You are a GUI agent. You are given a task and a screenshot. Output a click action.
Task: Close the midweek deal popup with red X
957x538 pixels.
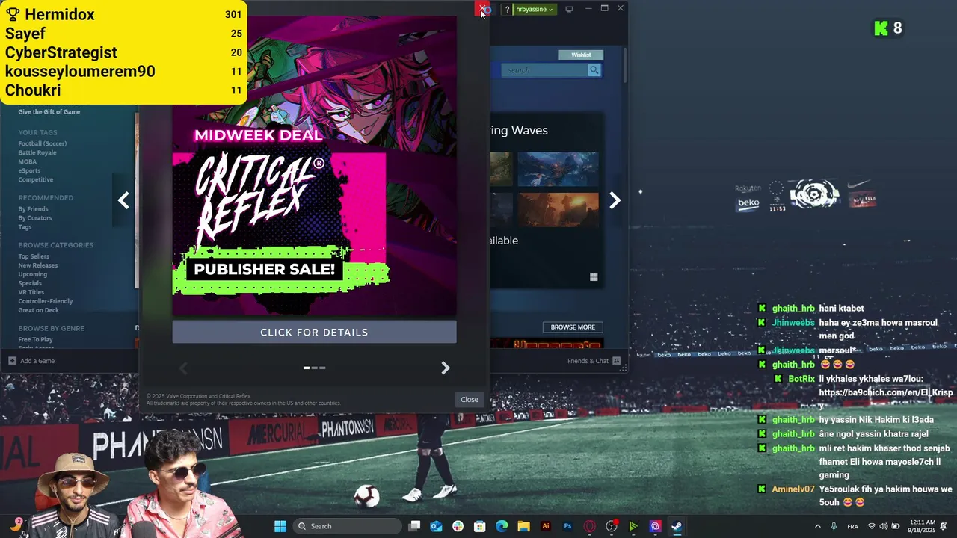click(x=483, y=9)
